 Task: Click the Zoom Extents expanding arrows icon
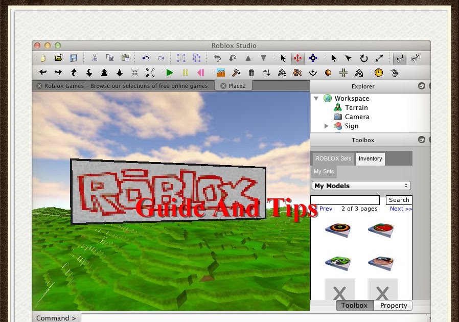[150, 73]
